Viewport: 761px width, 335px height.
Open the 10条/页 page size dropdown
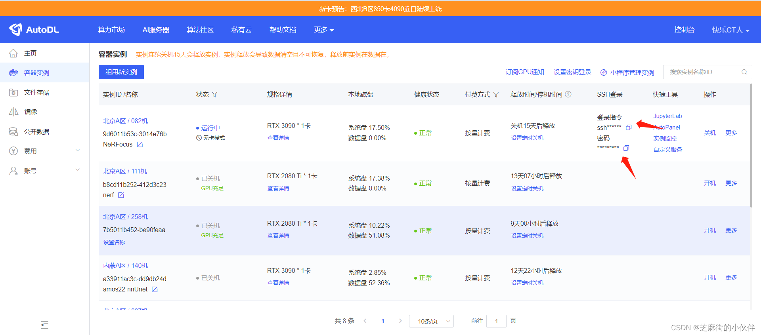[x=431, y=321]
